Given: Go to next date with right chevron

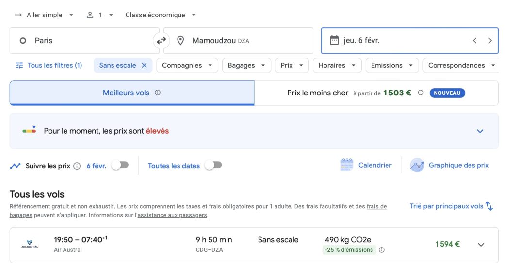Looking at the screenshot, I should pos(490,41).
